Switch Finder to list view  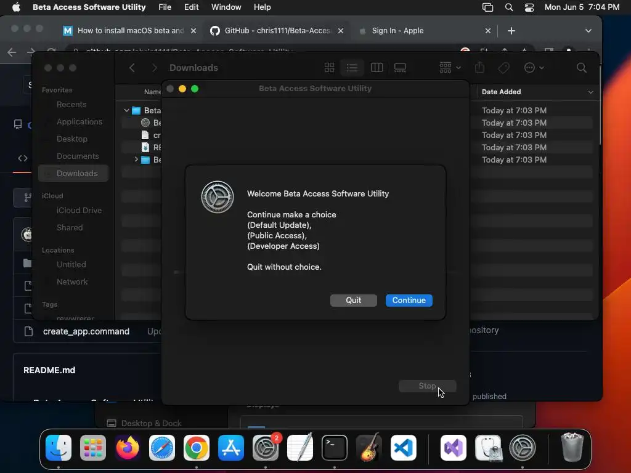[352, 68]
